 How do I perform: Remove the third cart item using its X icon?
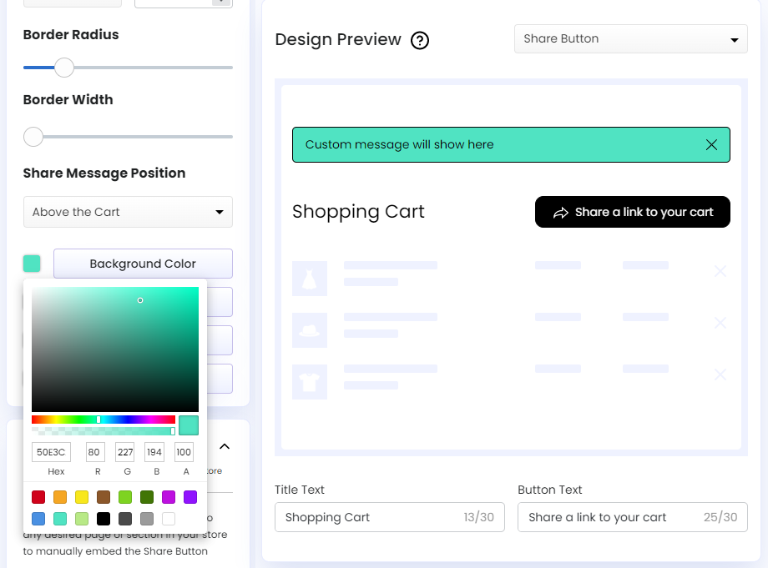click(720, 374)
